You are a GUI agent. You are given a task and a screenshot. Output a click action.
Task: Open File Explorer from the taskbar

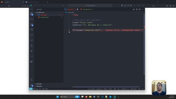pos(90,97)
